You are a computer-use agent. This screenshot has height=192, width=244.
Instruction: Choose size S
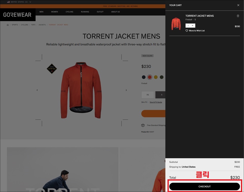coord(160,95)
